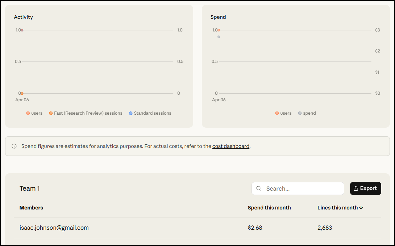This screenshot has width=395, height=246.
Task: Sort the table by Spend this month
Action: point(269,208)
